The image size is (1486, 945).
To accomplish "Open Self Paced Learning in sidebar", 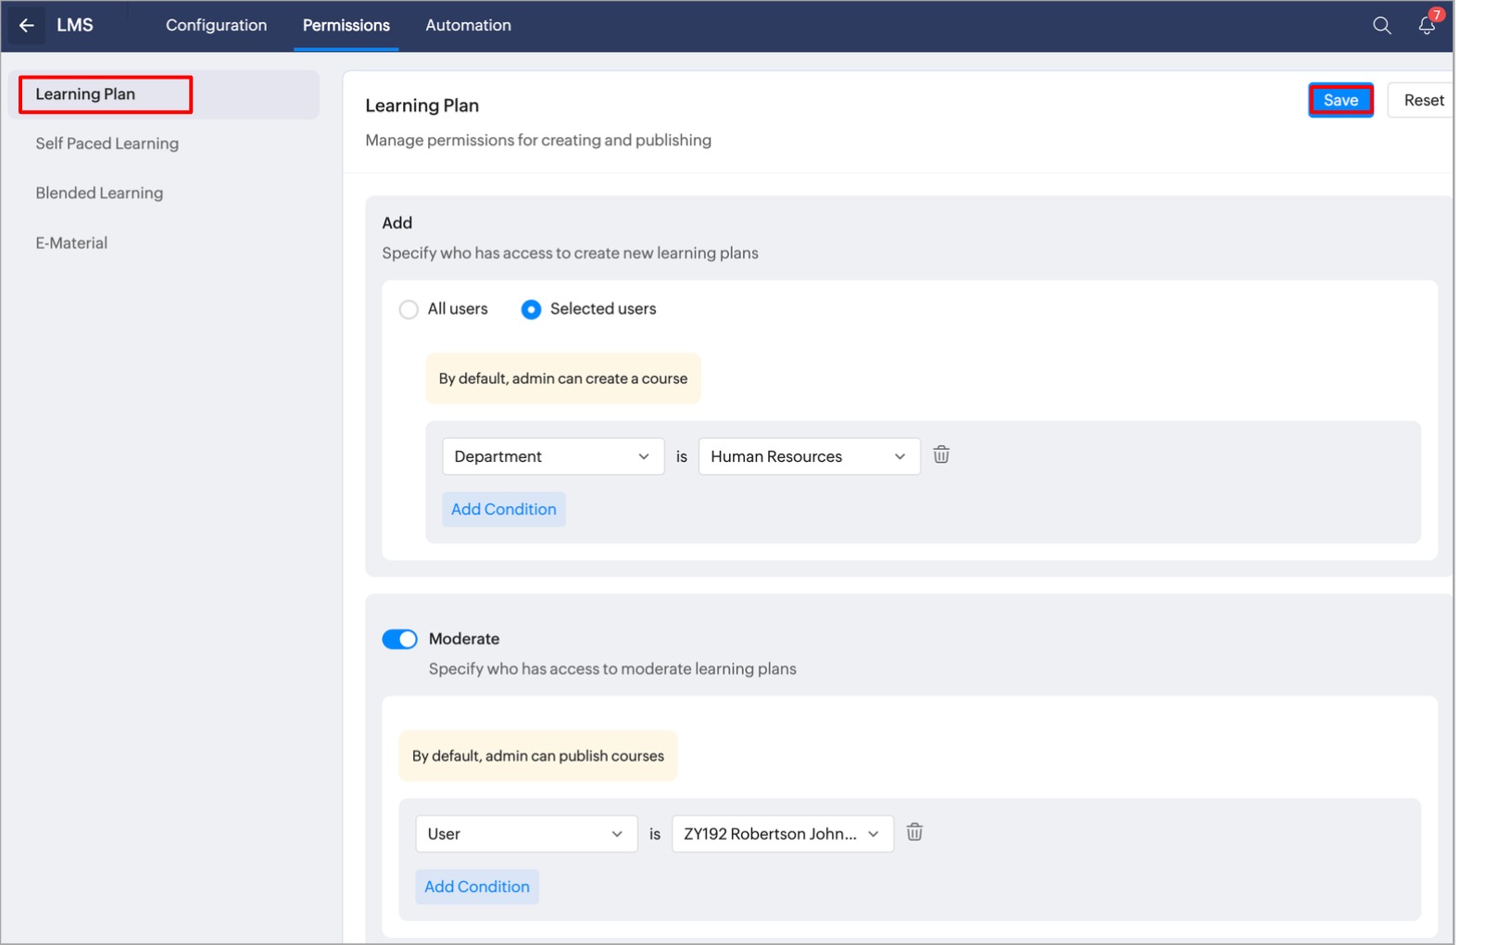I will click(x=107, y=143).
